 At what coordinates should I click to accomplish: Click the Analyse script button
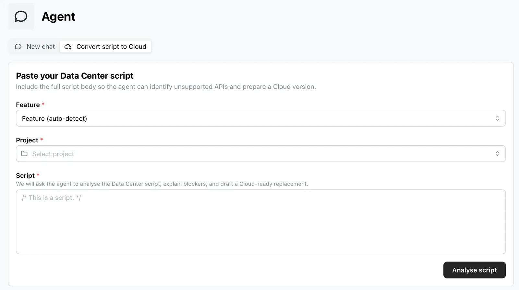pos(475,270)
